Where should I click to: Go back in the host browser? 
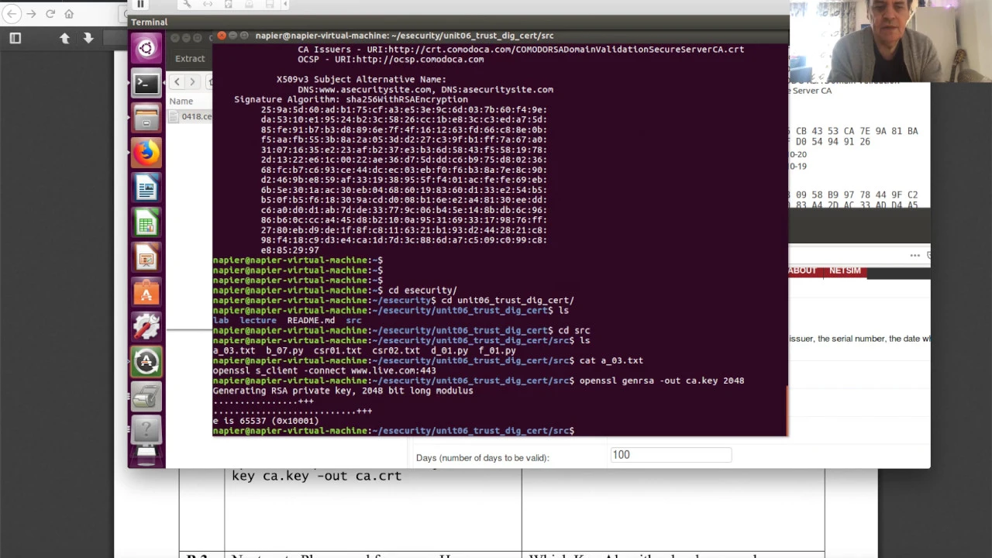[x=12, y=14]
